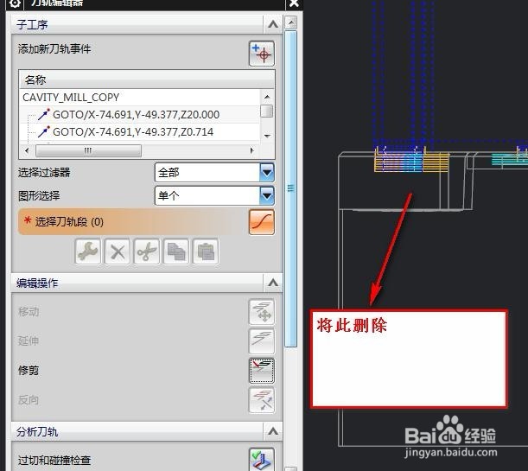Viewport: 528px width, 471px height.
Task: Click the 选择过滤器 label
Action: pos(44,173)
